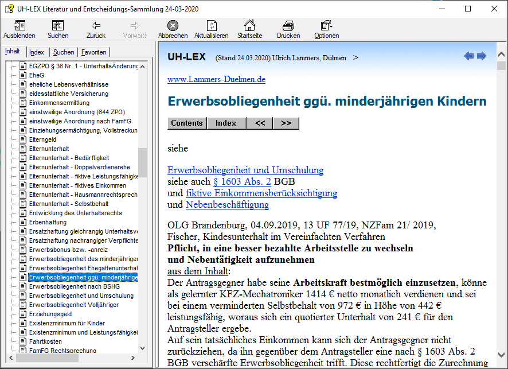Click the << previous topic button
Screen dimensions: 508x369
(260, 123)
